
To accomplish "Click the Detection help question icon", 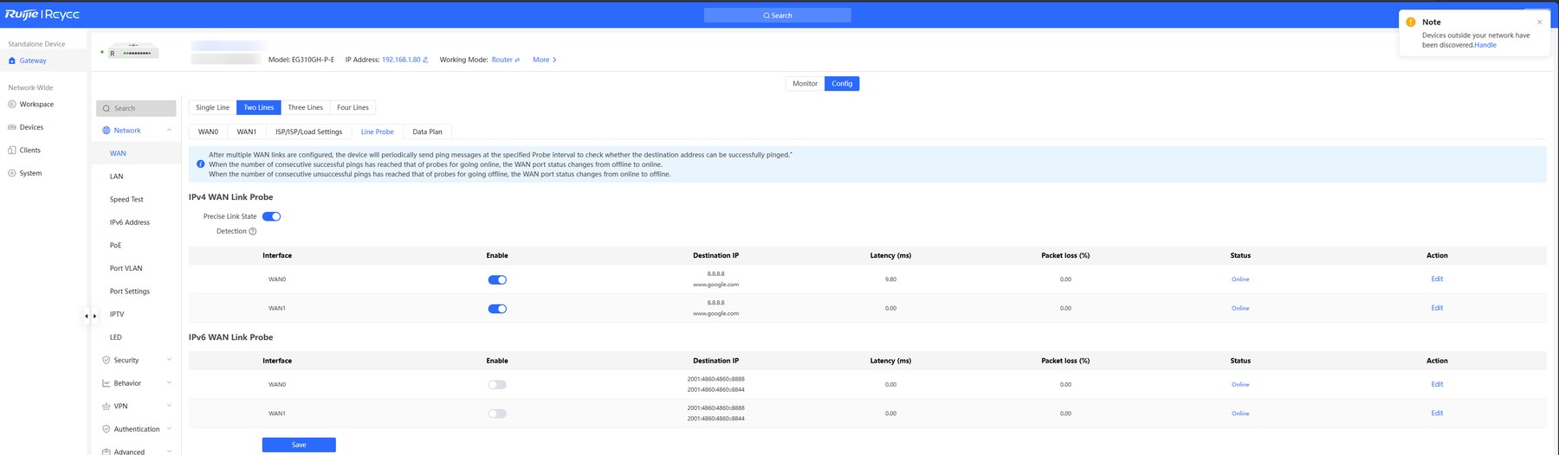I will [253, 231].
